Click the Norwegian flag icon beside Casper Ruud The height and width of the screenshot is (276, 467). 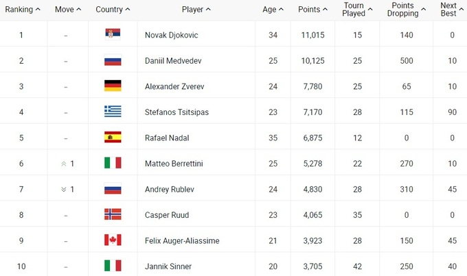113,214
